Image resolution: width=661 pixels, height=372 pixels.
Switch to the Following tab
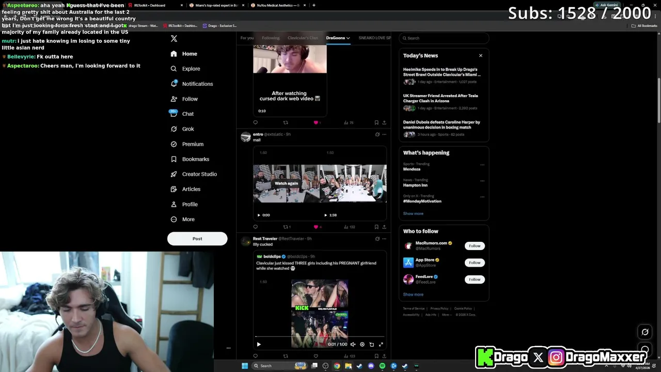point(271,38)
